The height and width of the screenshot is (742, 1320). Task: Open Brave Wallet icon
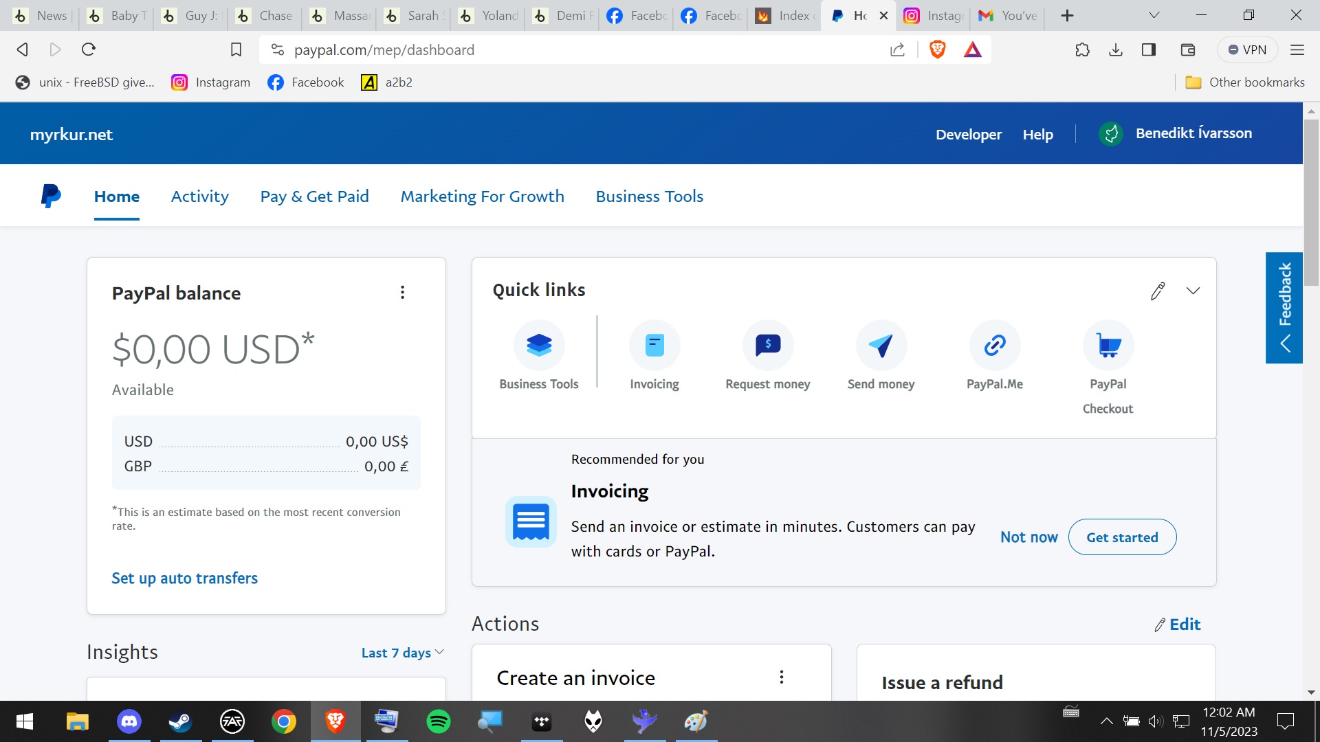(x=1188, y=49)
